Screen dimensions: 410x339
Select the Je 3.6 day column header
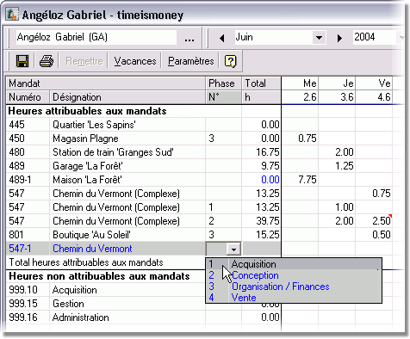[x=337, y=90]
